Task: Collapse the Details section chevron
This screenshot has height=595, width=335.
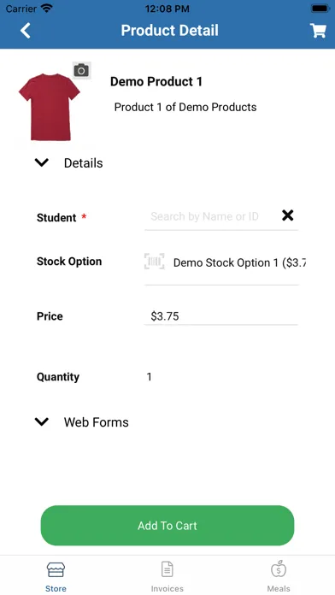Action: pos(41,162)
